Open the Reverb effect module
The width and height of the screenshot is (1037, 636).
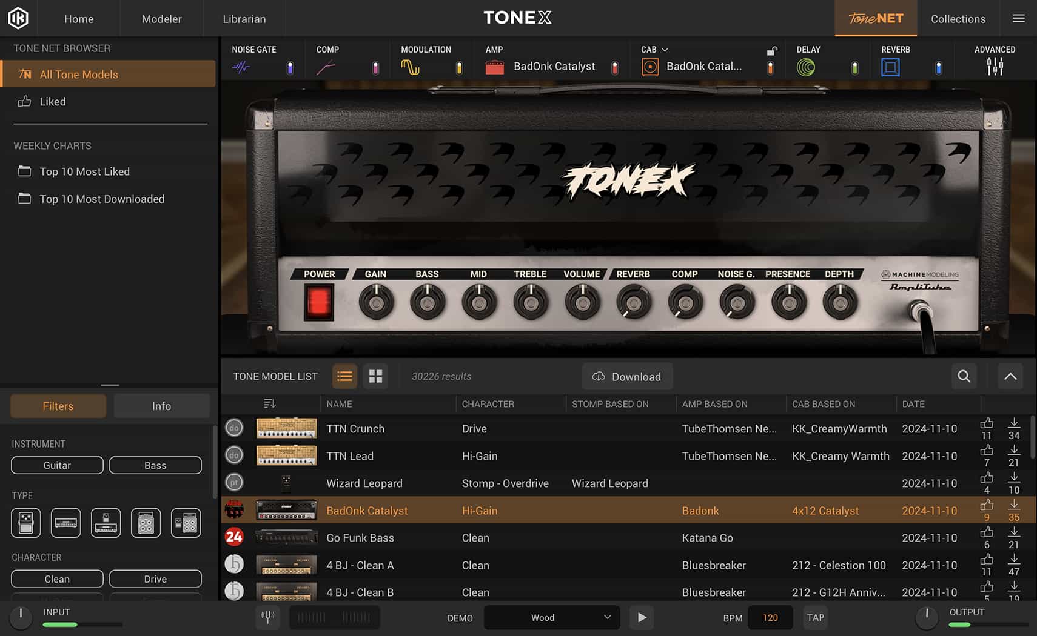(x=890, y=67)
